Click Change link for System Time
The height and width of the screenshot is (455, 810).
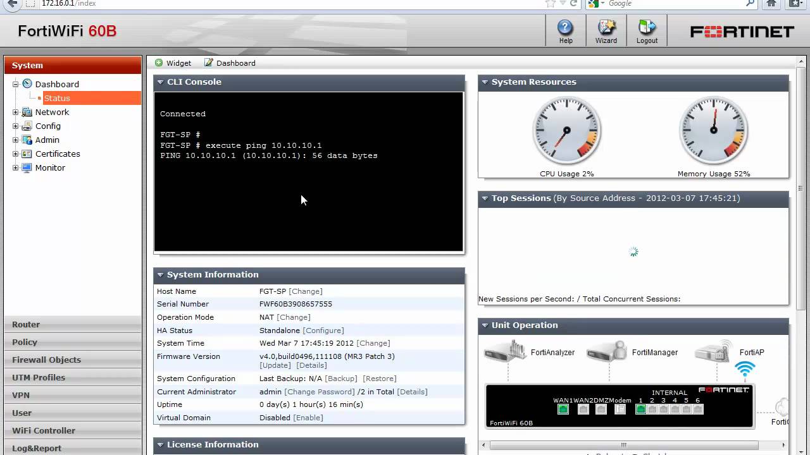(x=373, y=343)
